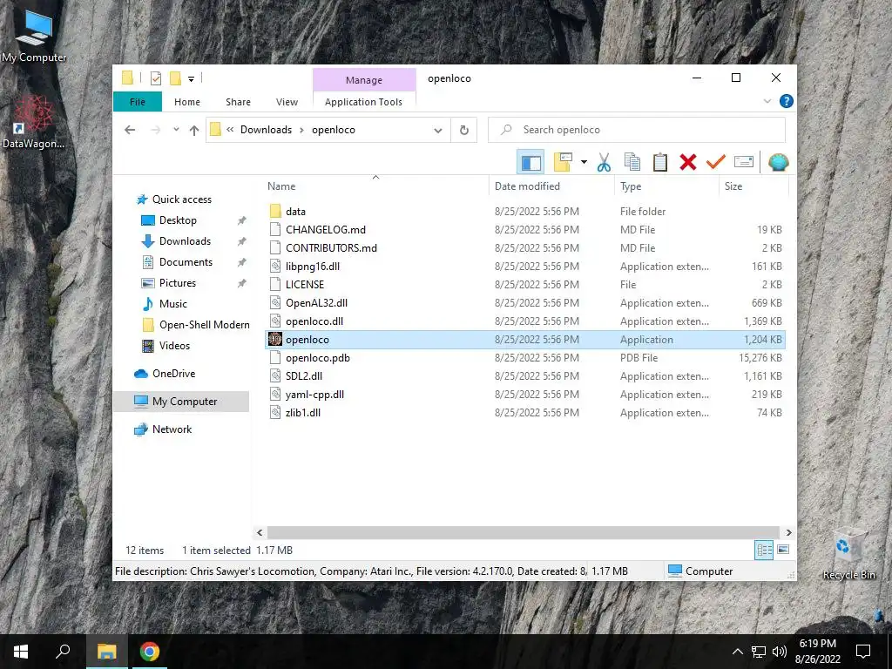
Task: Click the Email envelope toolbar icon
Action: click(744, 162)
